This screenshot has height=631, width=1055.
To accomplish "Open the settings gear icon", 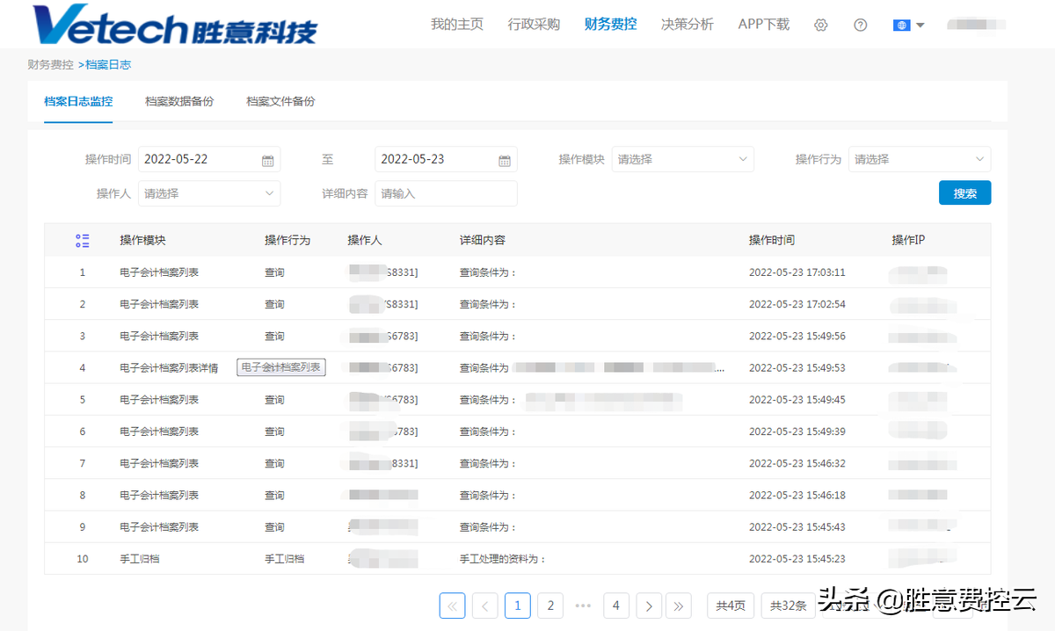I will coord(821,25).
